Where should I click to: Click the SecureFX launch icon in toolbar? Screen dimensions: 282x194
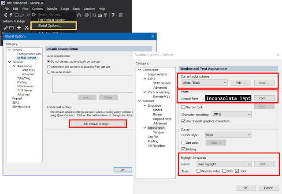120,15
